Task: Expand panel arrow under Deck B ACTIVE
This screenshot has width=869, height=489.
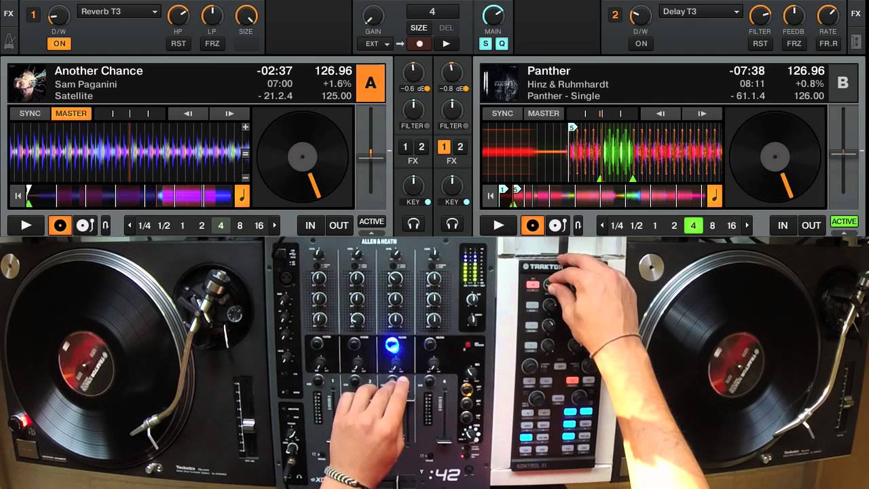Action: tap(844, 232)
